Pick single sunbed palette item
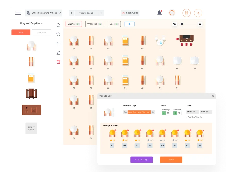226x172 pixels. 31,62
